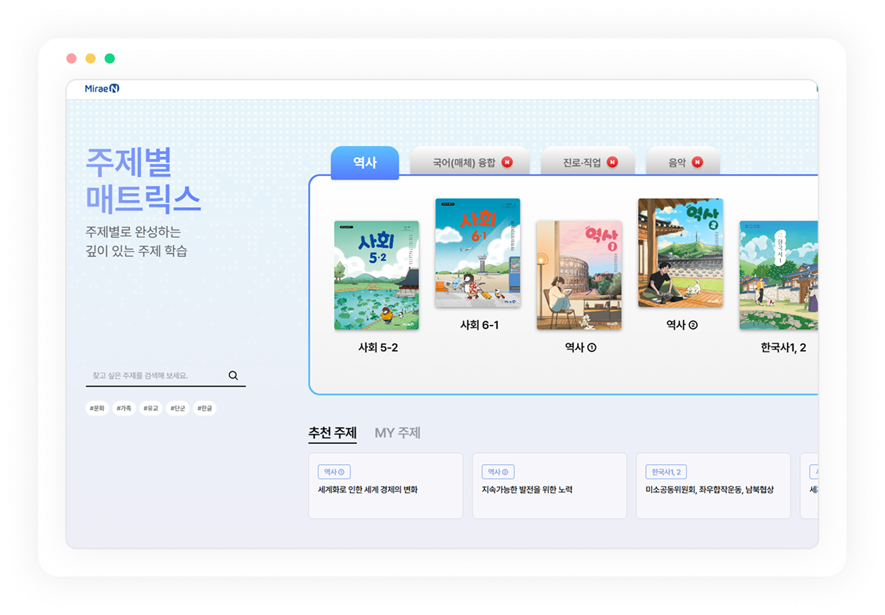Open the 사회 5-2 textbook cover

click(376, 275)
